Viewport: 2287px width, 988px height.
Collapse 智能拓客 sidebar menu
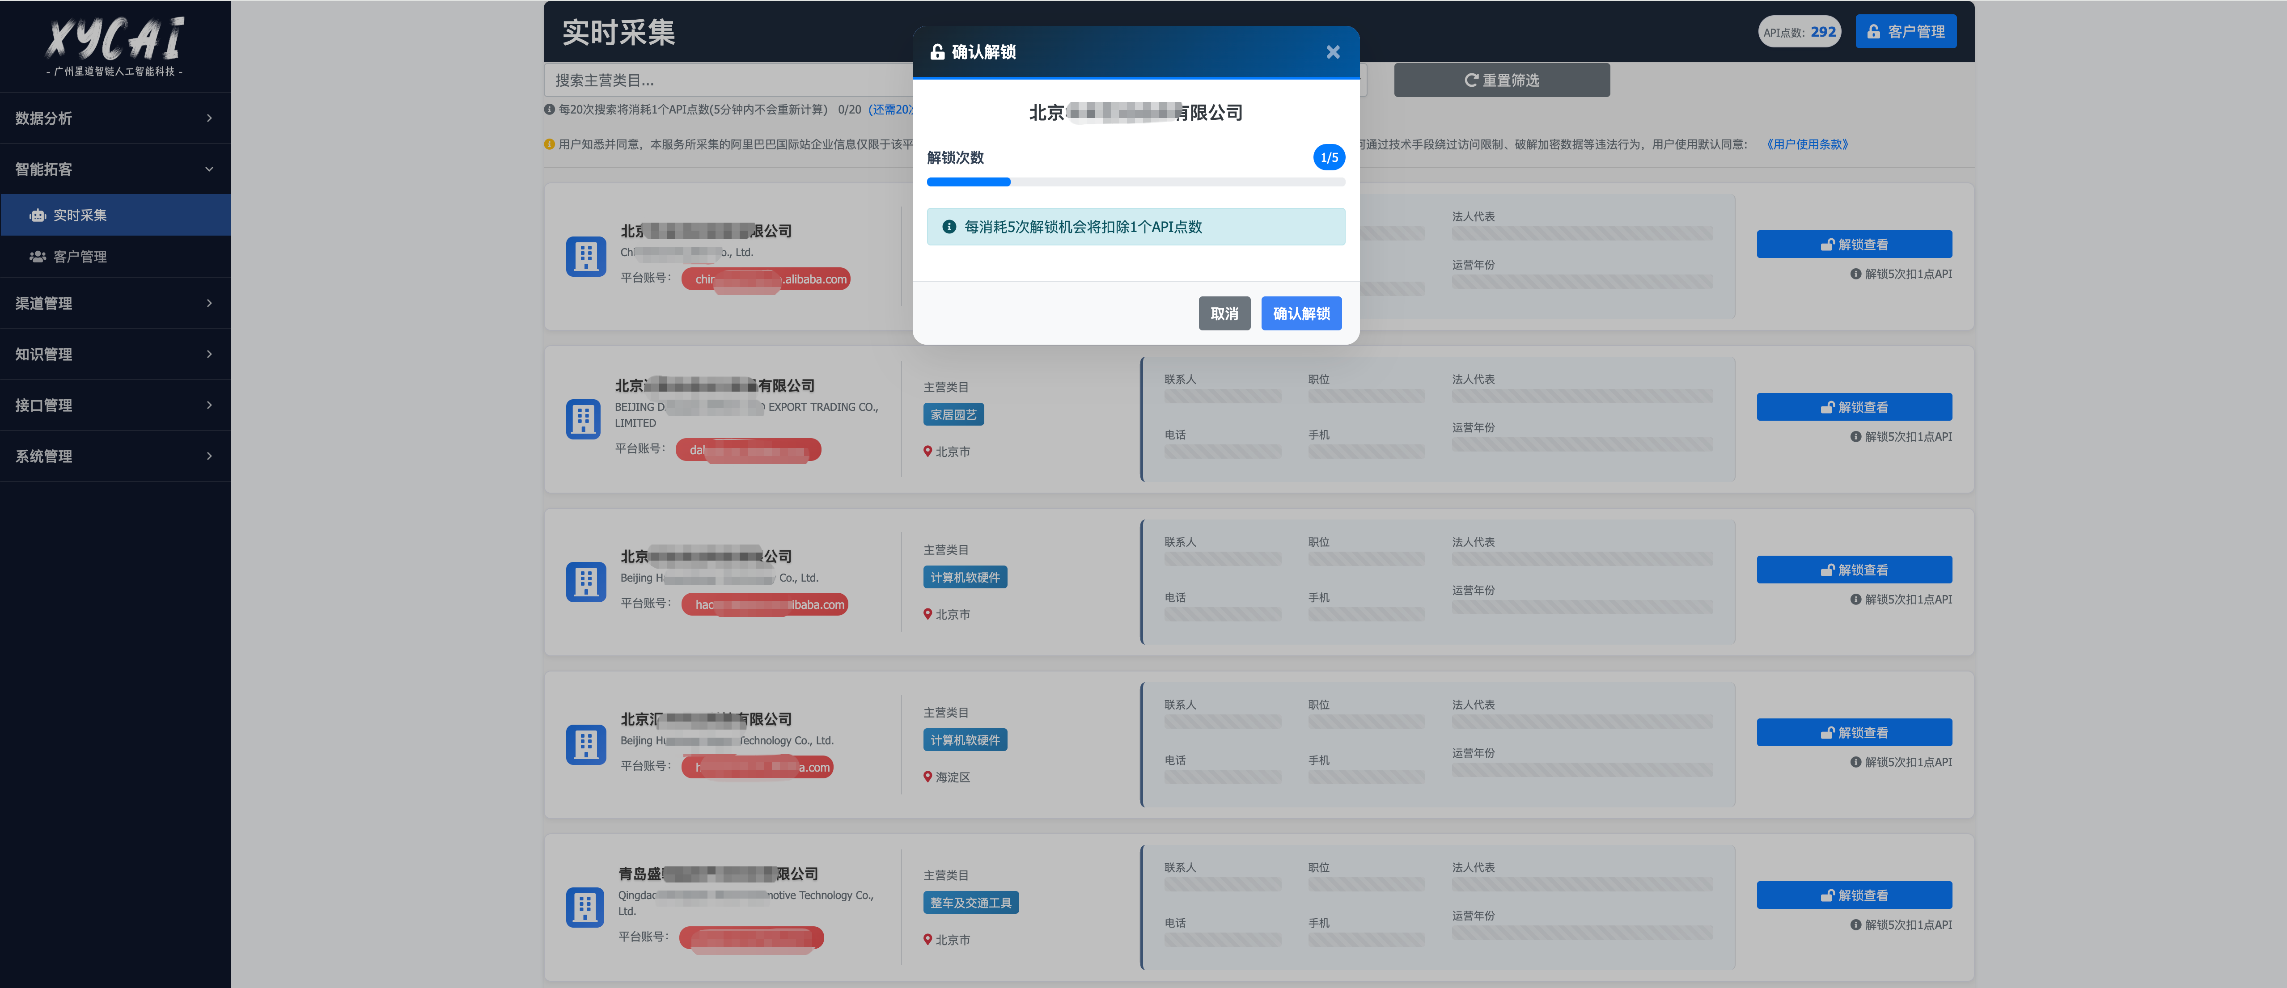pyautogui.click(x=115, y=169)
